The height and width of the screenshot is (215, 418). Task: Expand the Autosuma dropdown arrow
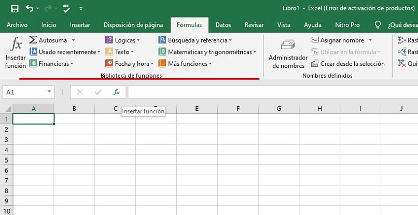73,40
